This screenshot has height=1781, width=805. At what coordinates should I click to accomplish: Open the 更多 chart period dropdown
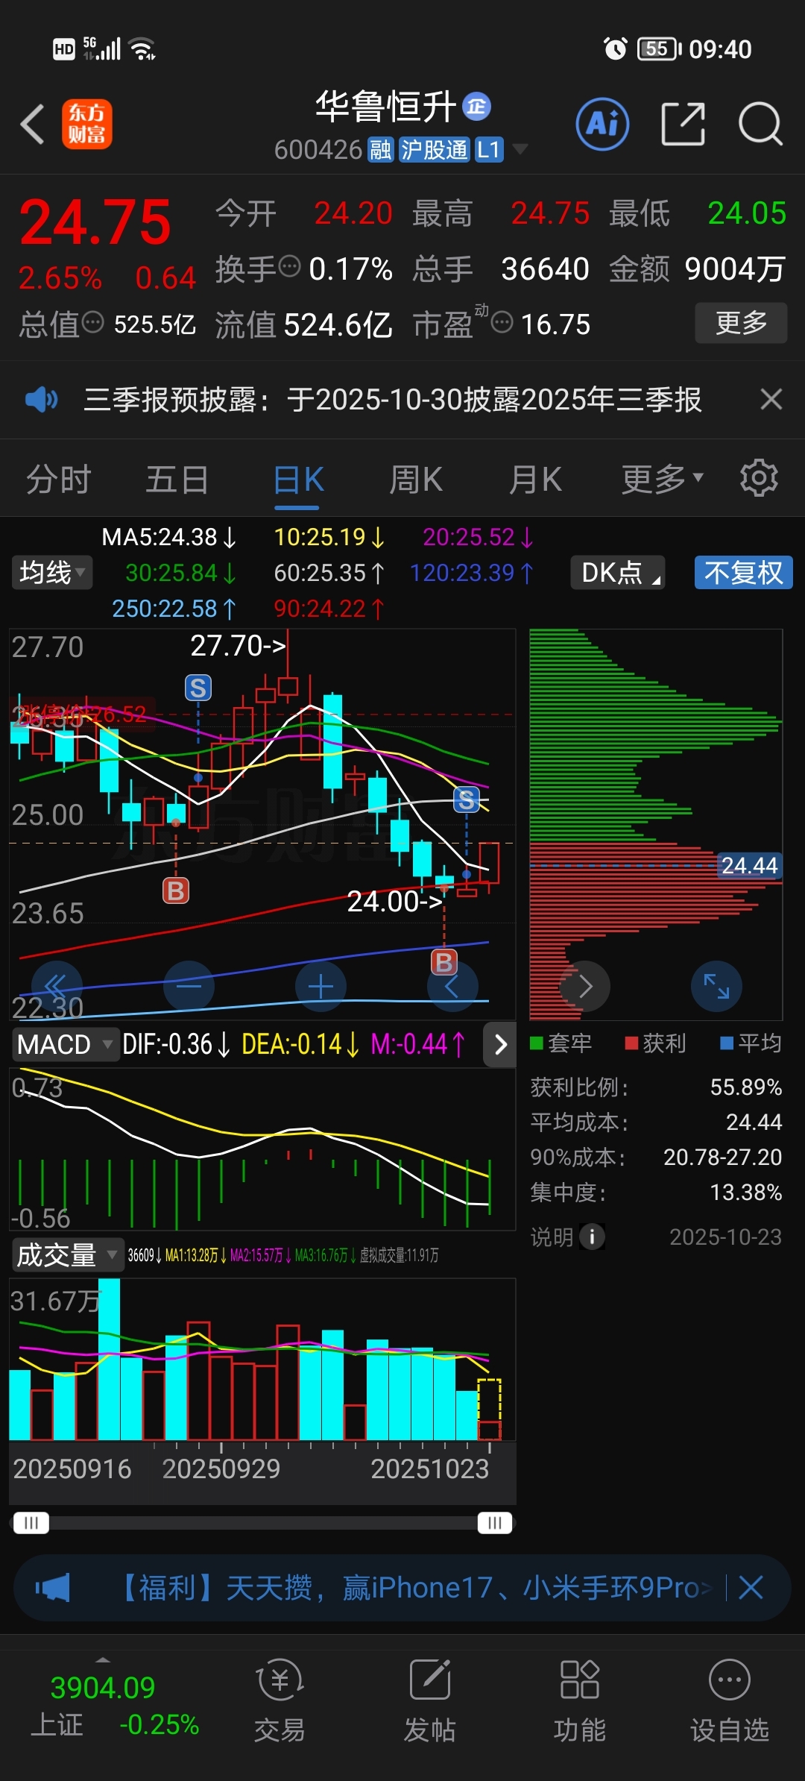click(x=662, y=480)
